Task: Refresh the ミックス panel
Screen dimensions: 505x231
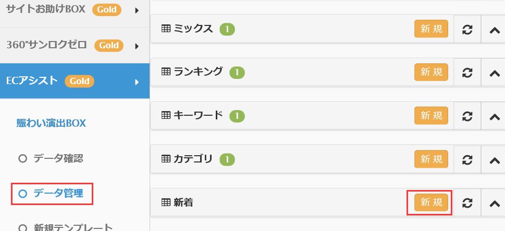Action: (467, 30)
